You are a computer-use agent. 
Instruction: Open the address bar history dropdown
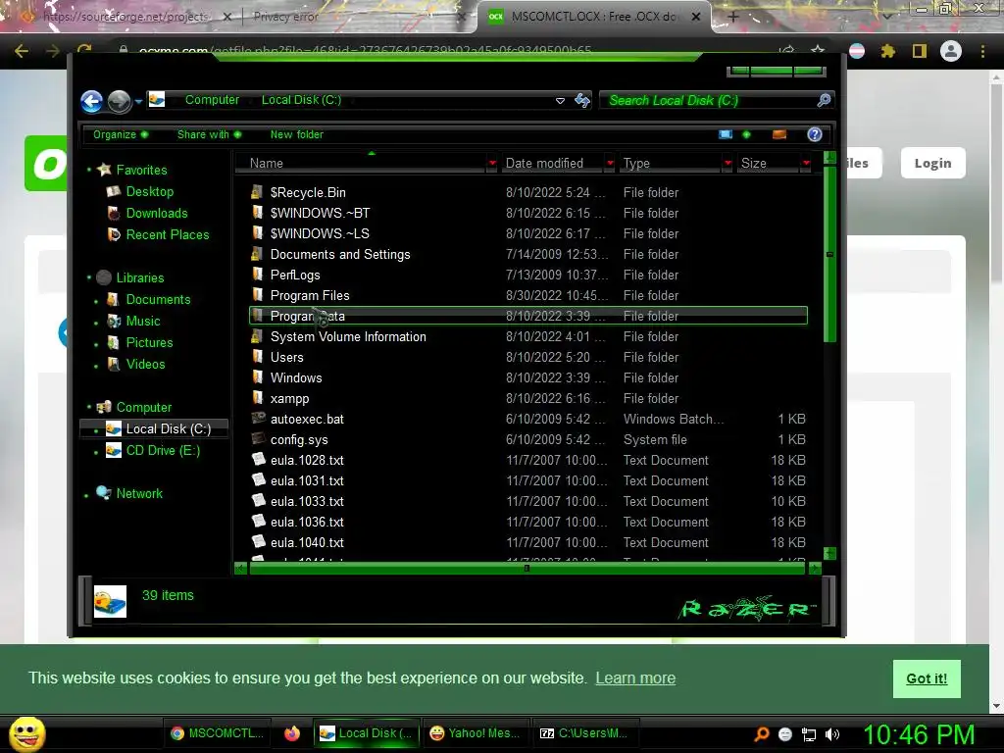(560, 101)
